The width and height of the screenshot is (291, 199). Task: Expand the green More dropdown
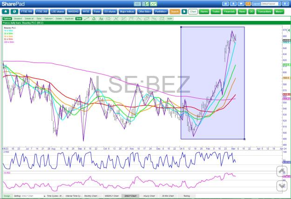279,12
